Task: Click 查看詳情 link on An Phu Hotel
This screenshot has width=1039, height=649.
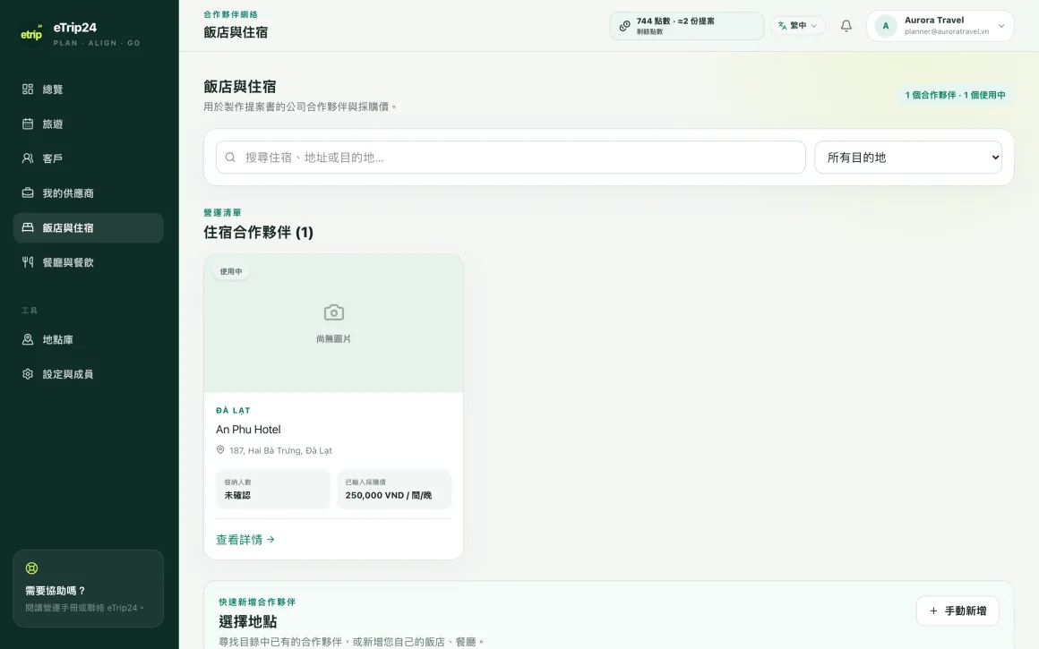Action: click(245, 540)
